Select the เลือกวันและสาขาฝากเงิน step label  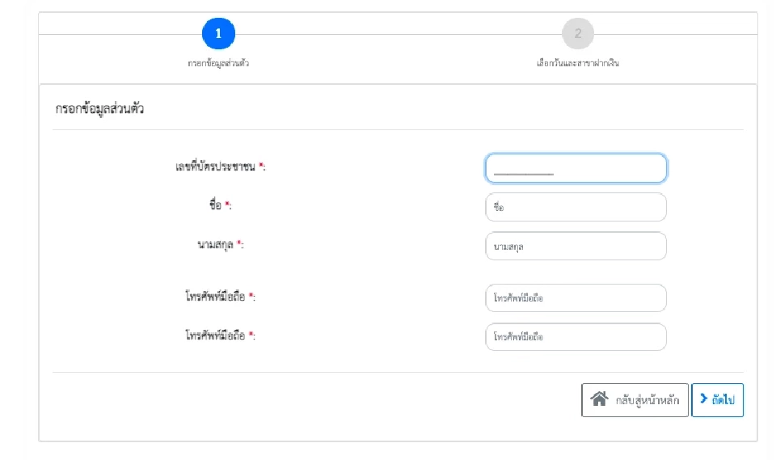coord(578,63)
